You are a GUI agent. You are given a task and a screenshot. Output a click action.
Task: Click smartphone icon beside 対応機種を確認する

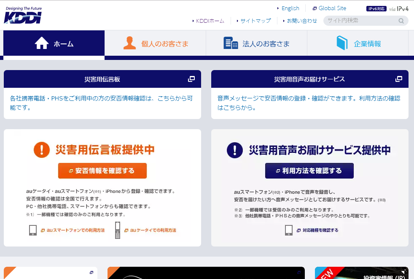(x=289, y=230)
